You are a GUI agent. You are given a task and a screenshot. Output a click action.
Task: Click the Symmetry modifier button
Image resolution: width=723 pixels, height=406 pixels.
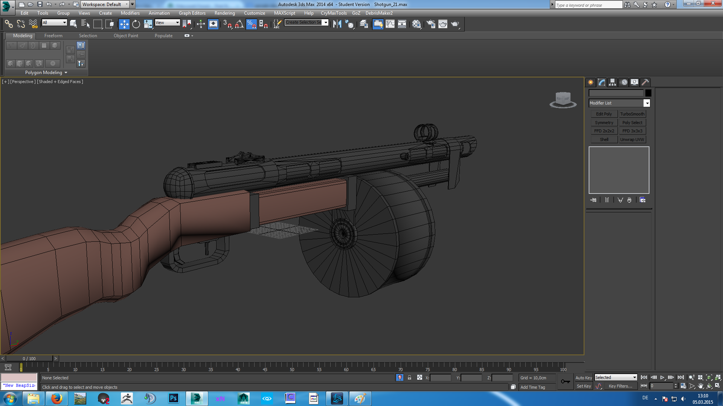[604, 123]
